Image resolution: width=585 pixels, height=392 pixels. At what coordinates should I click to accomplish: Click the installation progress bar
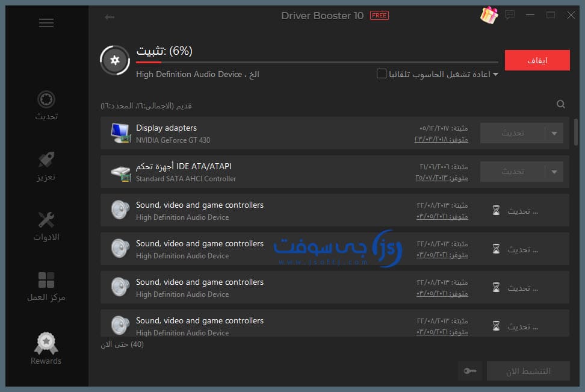[317, 62]
